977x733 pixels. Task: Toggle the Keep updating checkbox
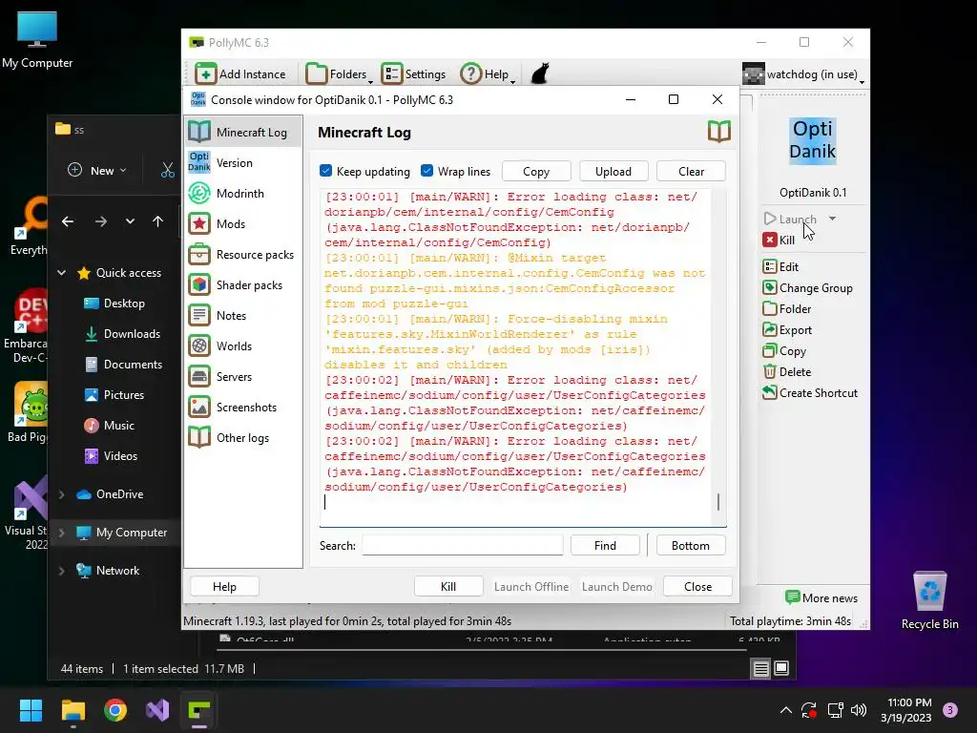(326, 171)
